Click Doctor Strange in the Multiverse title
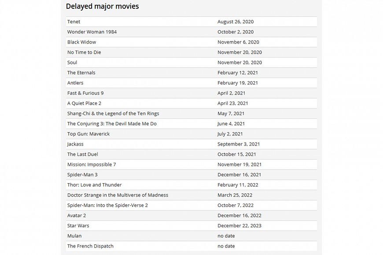This screenshot has width=383, height=255. [118, 195]
